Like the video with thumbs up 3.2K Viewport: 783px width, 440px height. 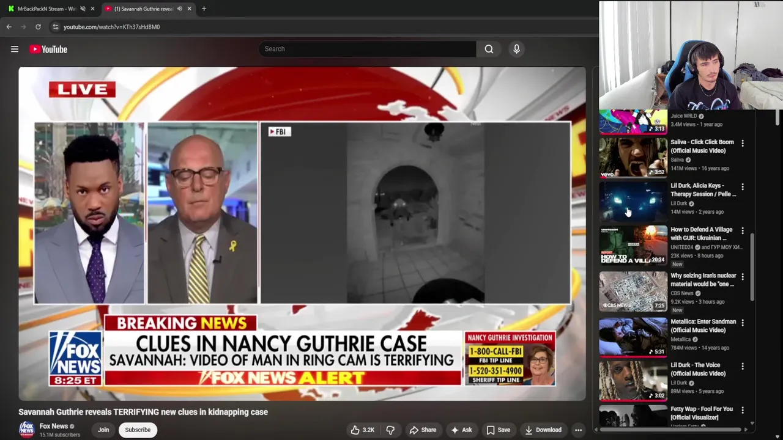362,430
